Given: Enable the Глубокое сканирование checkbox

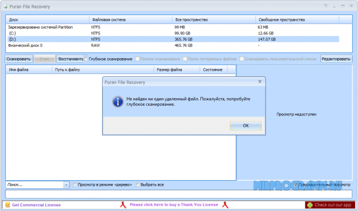Looking at the screenshot, I should pos(86,59).
